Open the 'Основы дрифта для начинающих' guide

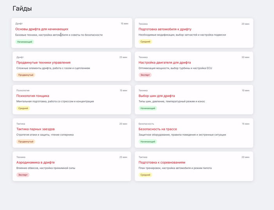click(42, 29)
